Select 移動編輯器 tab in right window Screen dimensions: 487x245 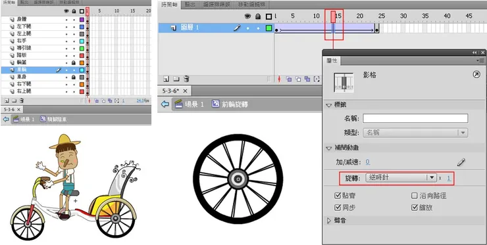click(251, 5)
